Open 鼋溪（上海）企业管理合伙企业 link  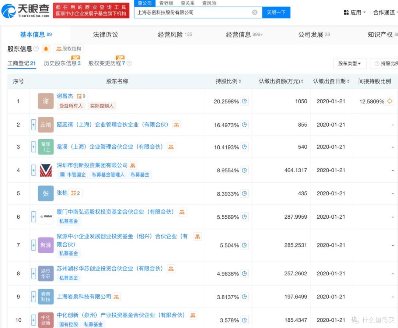(110, 147)
